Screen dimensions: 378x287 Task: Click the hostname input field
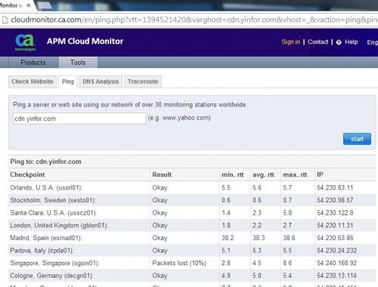(79, 119)
